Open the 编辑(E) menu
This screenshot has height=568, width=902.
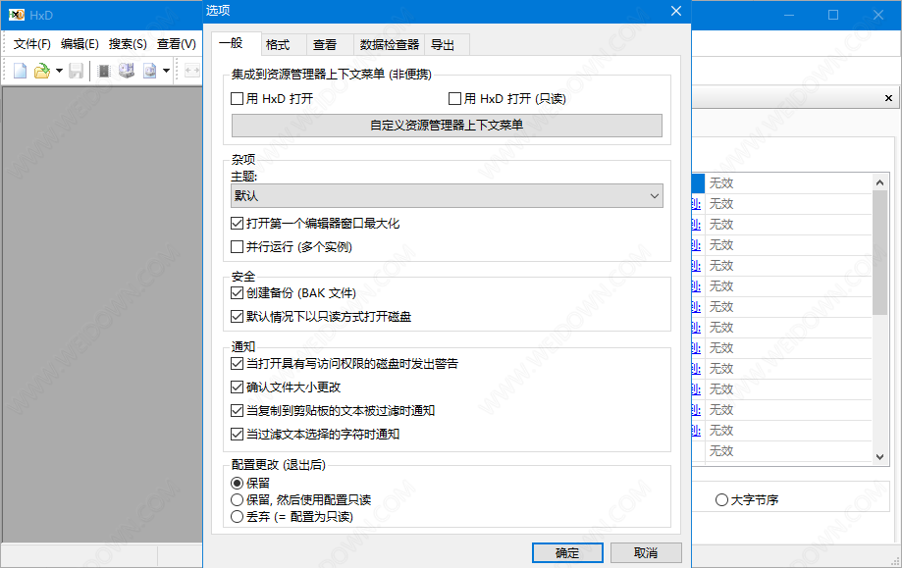(80, 44)
